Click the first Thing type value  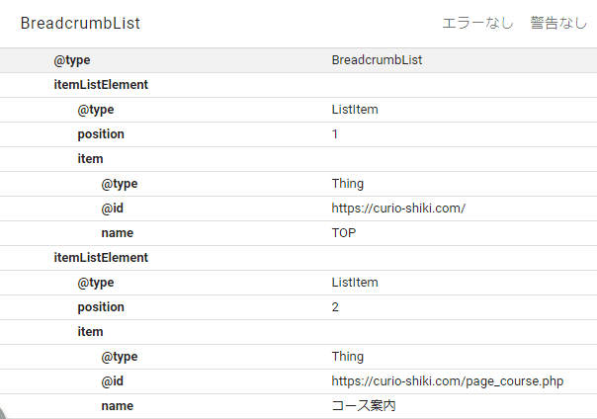(x=348, y=184)
